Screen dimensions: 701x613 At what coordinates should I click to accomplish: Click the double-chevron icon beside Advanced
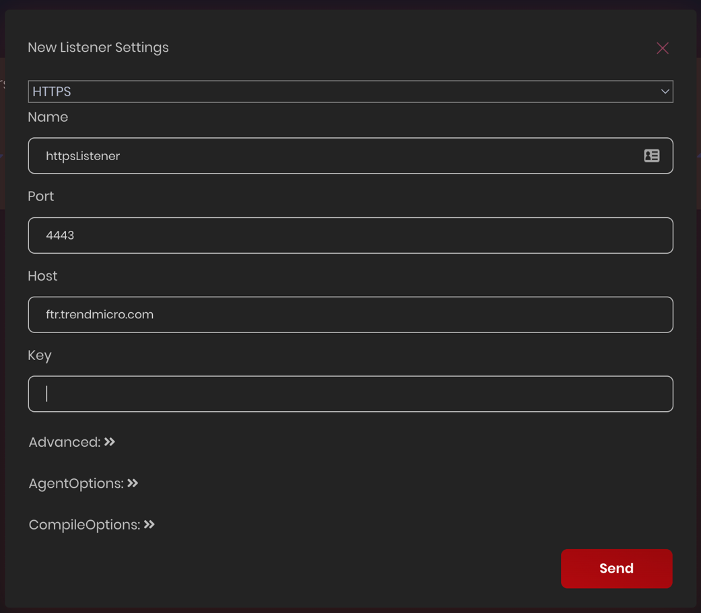[x=110, y=442]
